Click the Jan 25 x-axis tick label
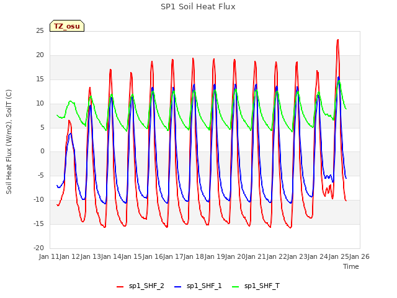 (x=339, y=256)
